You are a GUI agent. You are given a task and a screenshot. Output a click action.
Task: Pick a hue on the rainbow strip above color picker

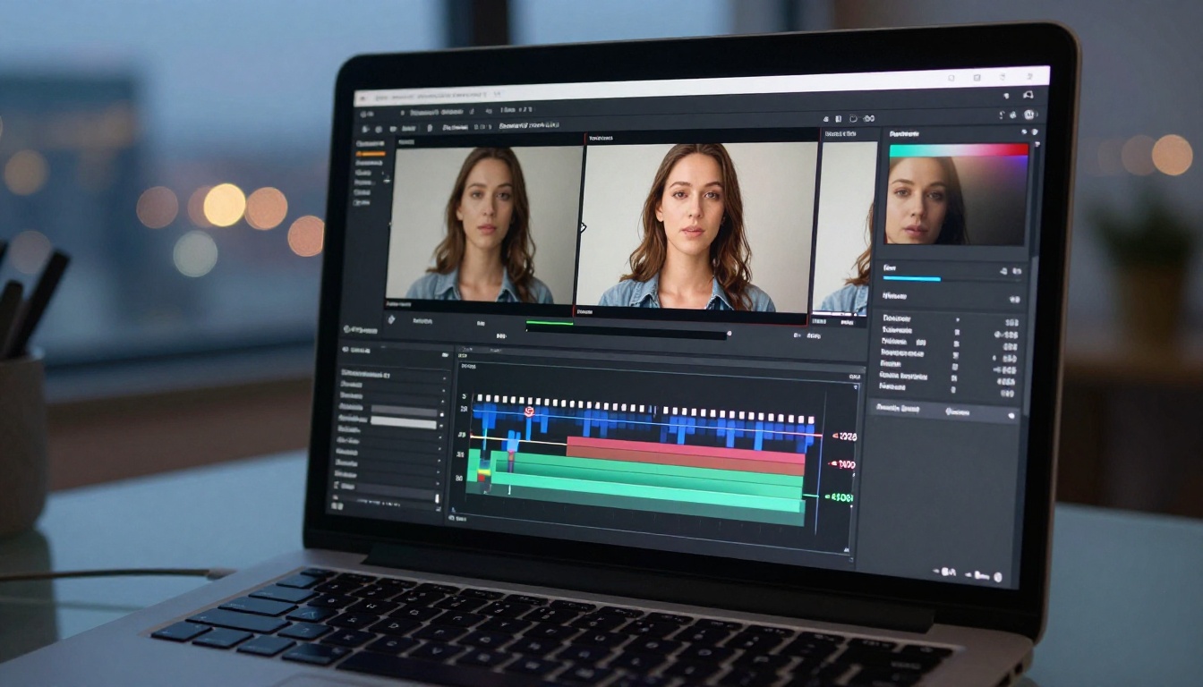(x=958, y=150)
